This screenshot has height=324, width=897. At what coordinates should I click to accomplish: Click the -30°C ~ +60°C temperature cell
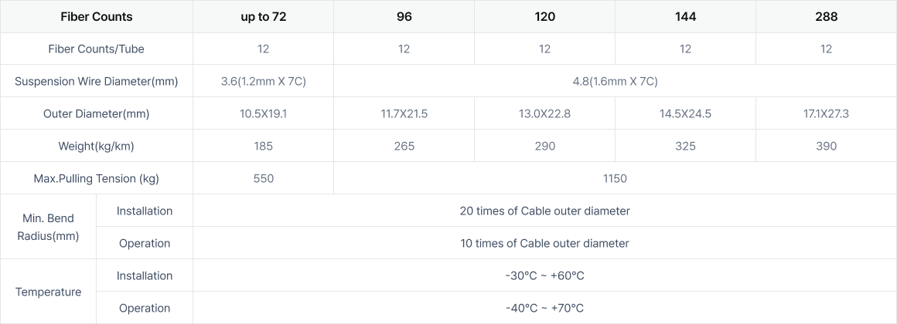tap(544, 275)
